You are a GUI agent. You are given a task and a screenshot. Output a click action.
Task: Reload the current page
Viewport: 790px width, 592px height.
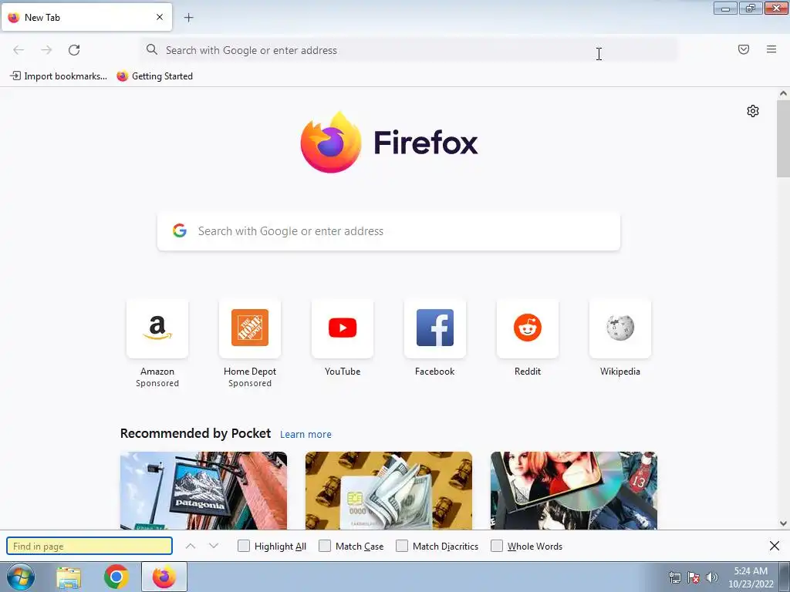coord(74,50)
